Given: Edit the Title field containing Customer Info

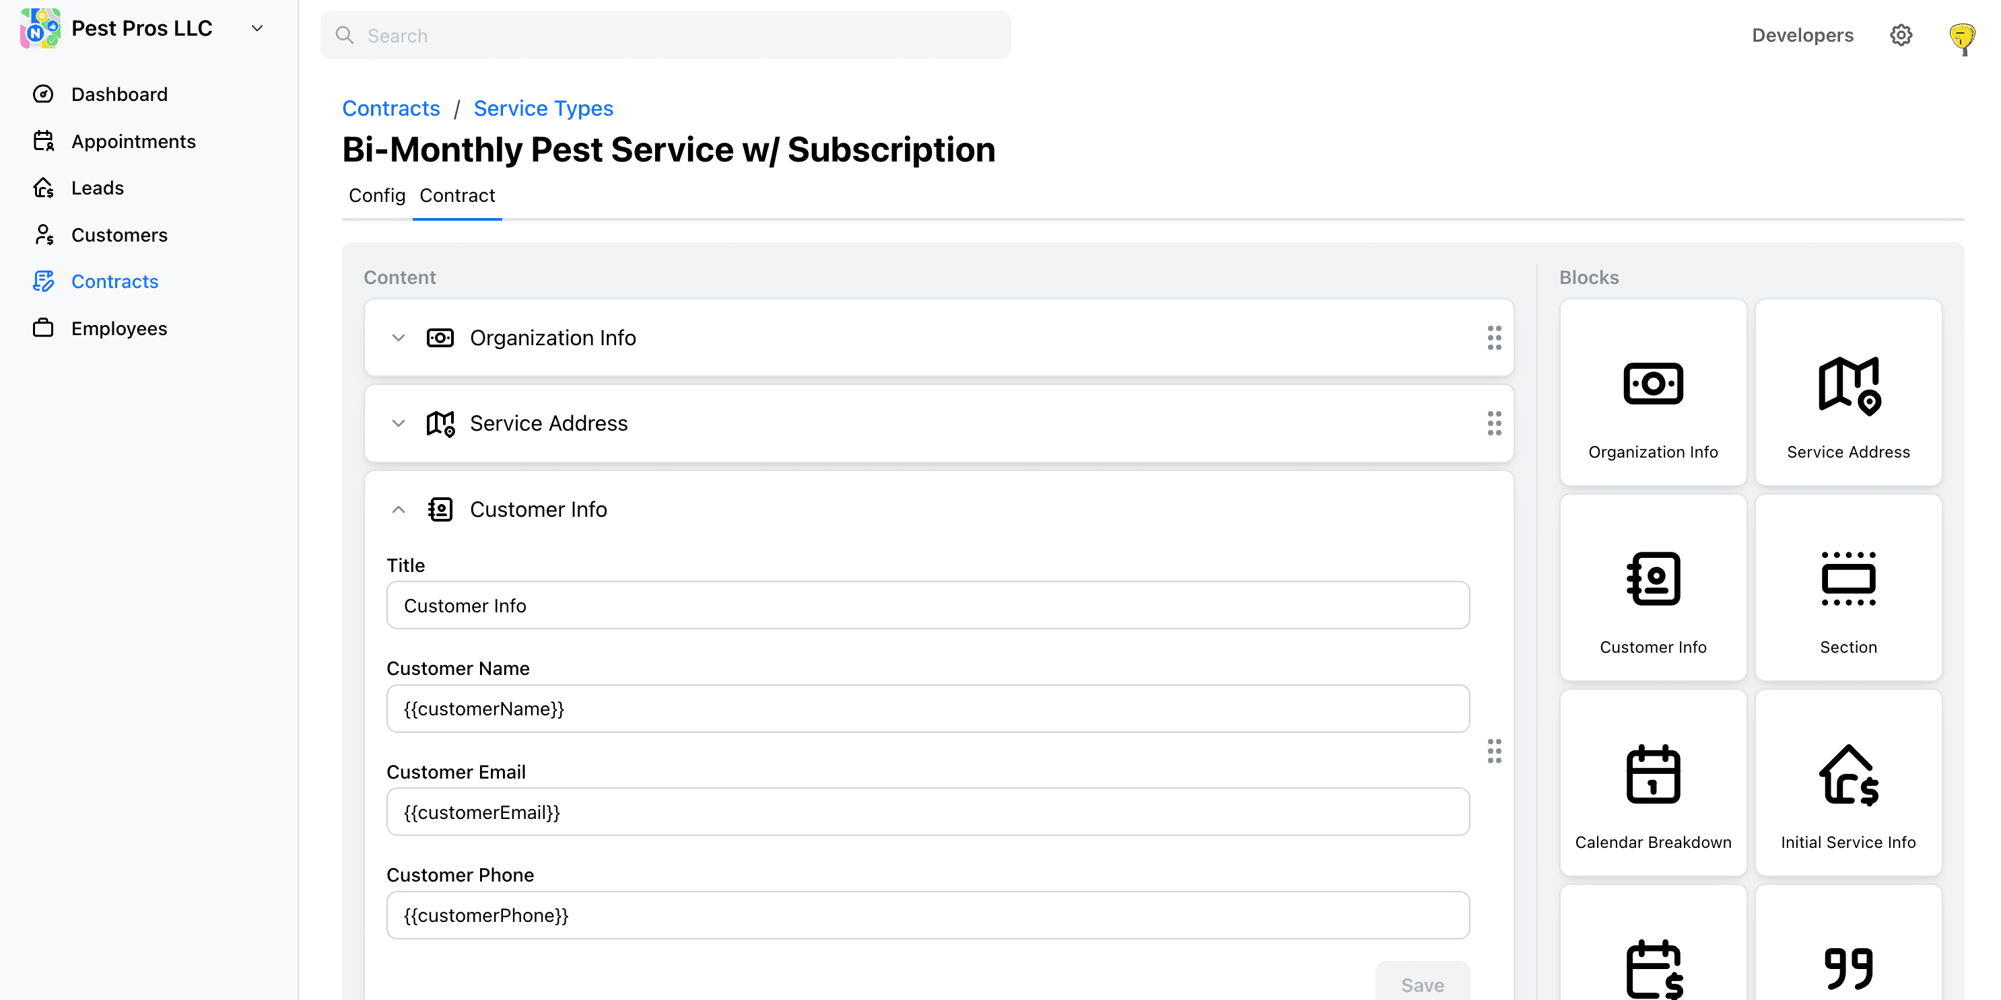Looking at the screenshot, I should point(928,605).
